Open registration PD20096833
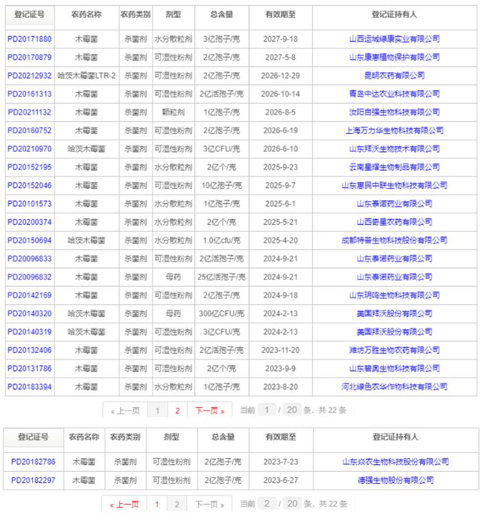The width and height of the screenshot is (483, 516). pos(29,258)
